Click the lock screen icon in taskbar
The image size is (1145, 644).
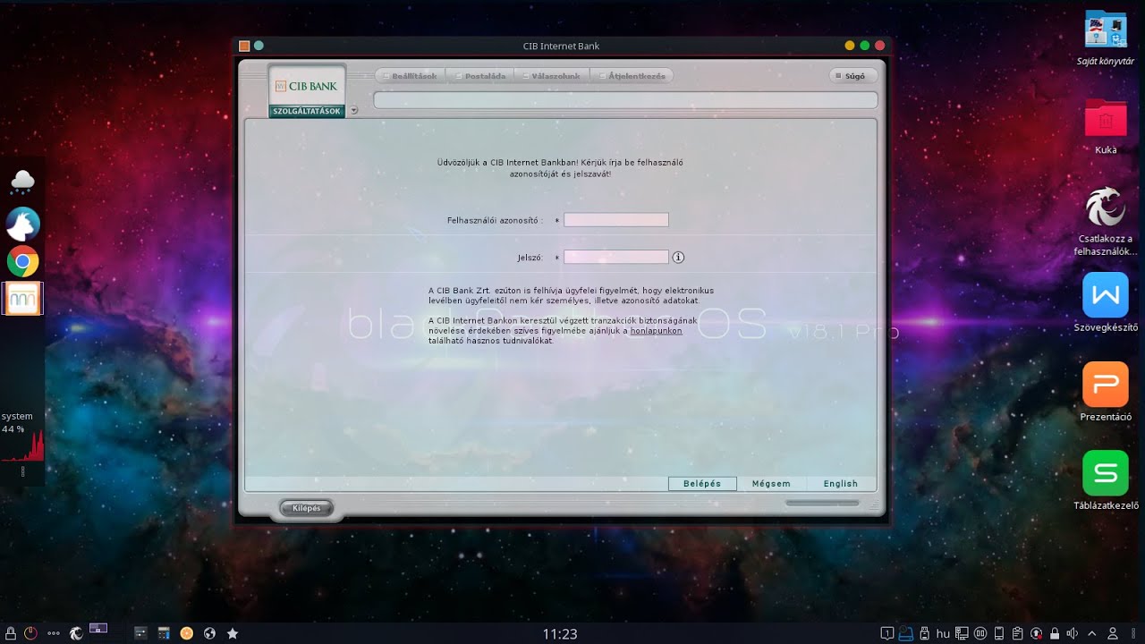click(11, 633)
